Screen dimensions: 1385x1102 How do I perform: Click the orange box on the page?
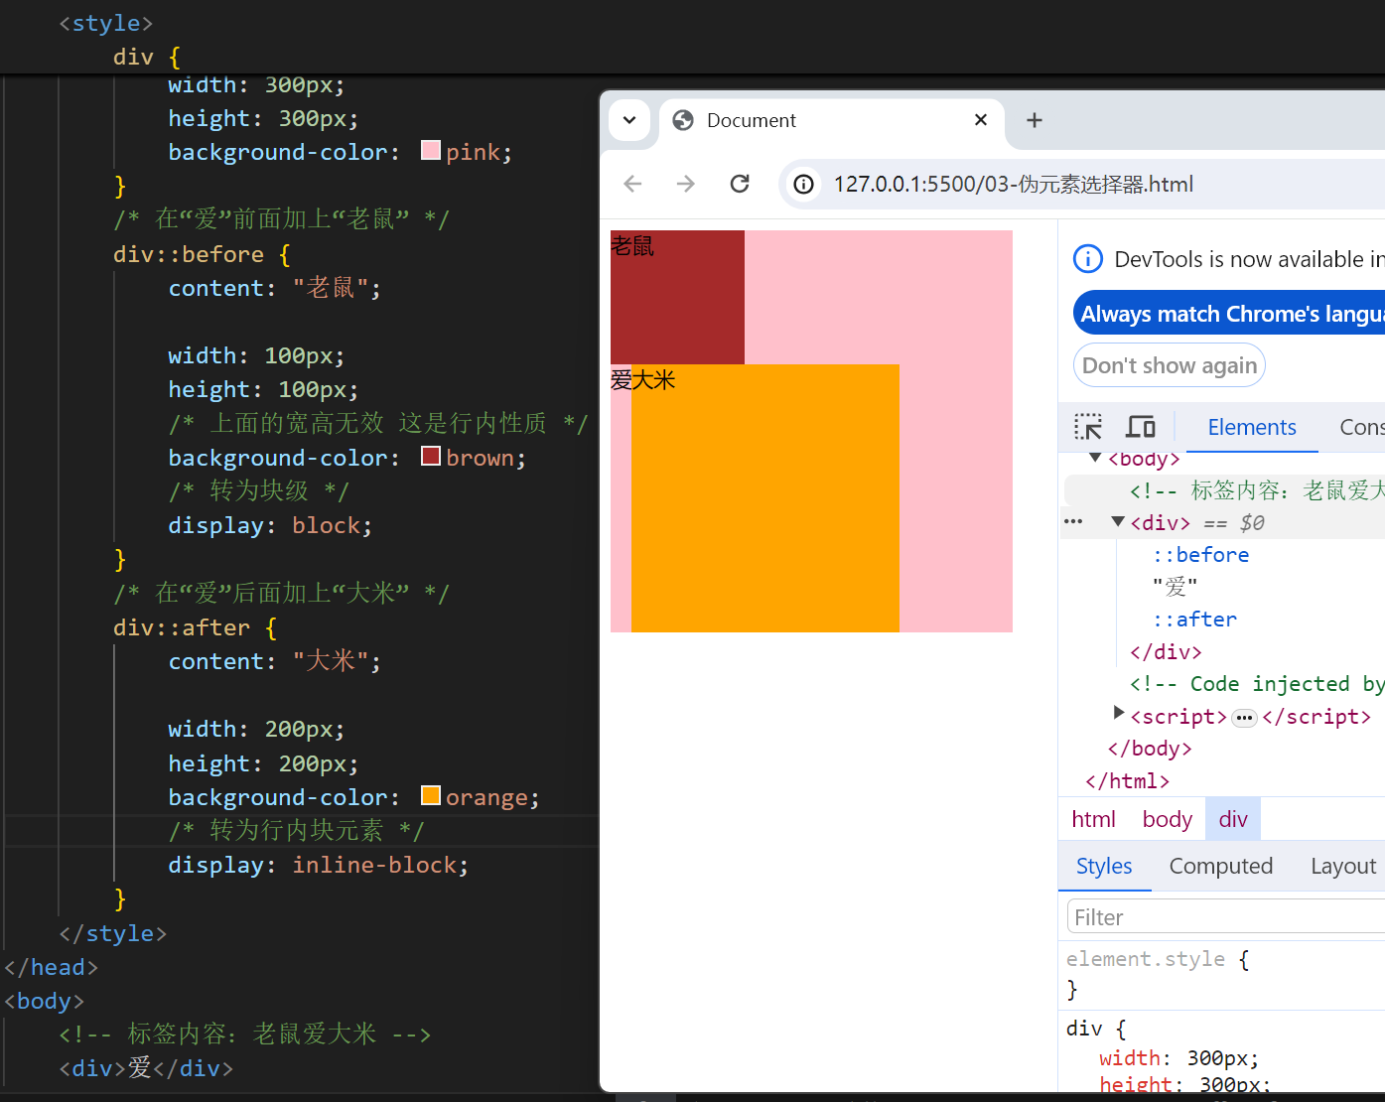765,498
